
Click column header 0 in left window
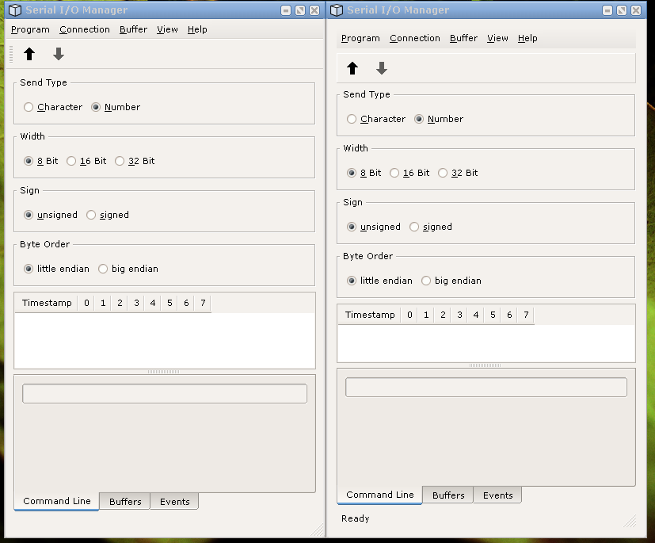click(x=86, y=303)
